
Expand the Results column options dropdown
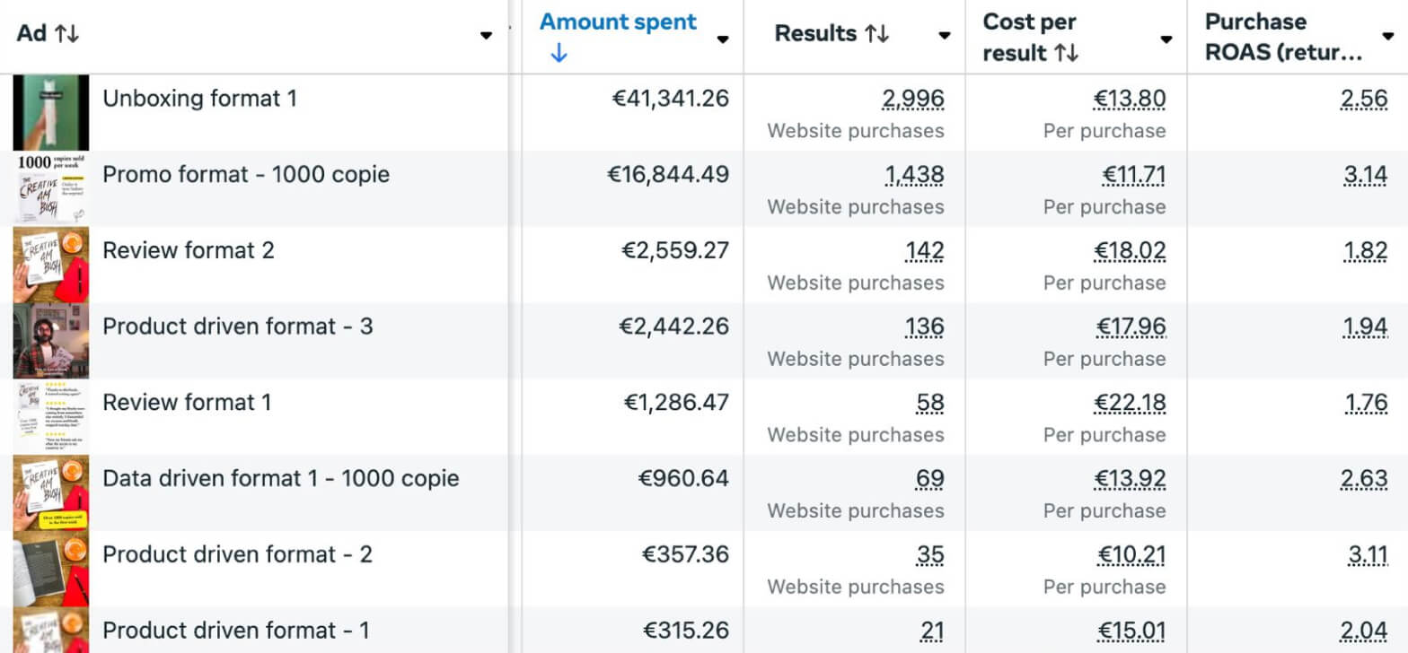point(945,36)
